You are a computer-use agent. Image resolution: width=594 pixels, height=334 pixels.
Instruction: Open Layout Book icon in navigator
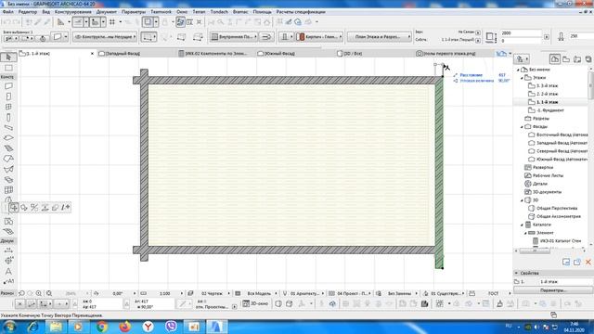(x=577, y=59)
